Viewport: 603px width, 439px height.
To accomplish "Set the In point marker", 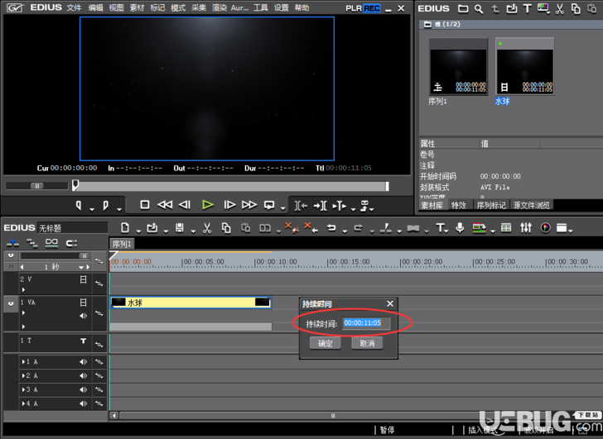I will coord(79,206).
